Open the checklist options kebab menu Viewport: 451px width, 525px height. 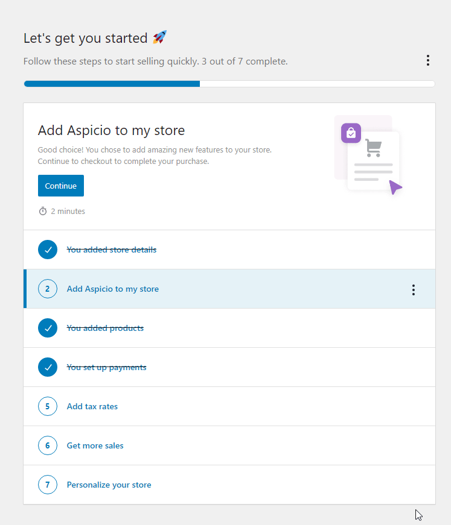(x=428, y=60)
